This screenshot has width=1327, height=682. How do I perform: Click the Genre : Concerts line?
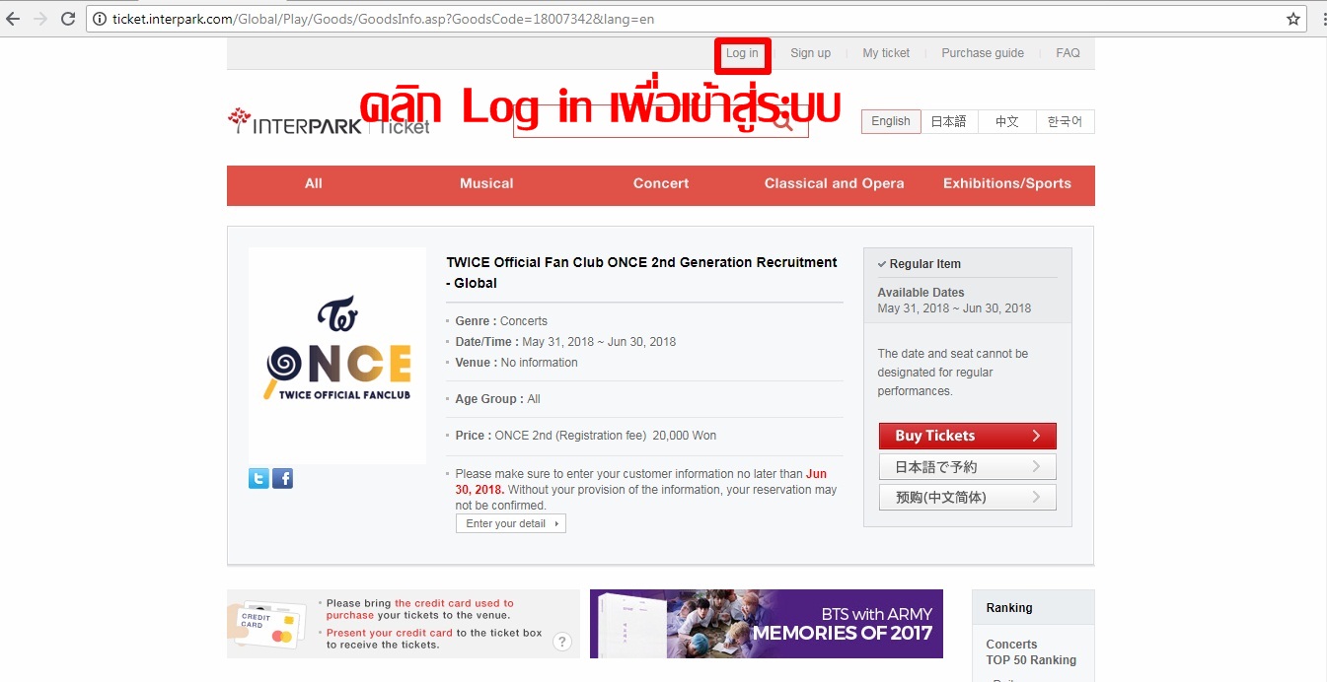[501, 321]
